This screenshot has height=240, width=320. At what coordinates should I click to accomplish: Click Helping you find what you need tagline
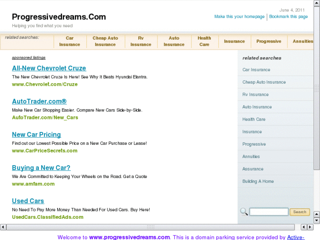click(x=42, y=26)
